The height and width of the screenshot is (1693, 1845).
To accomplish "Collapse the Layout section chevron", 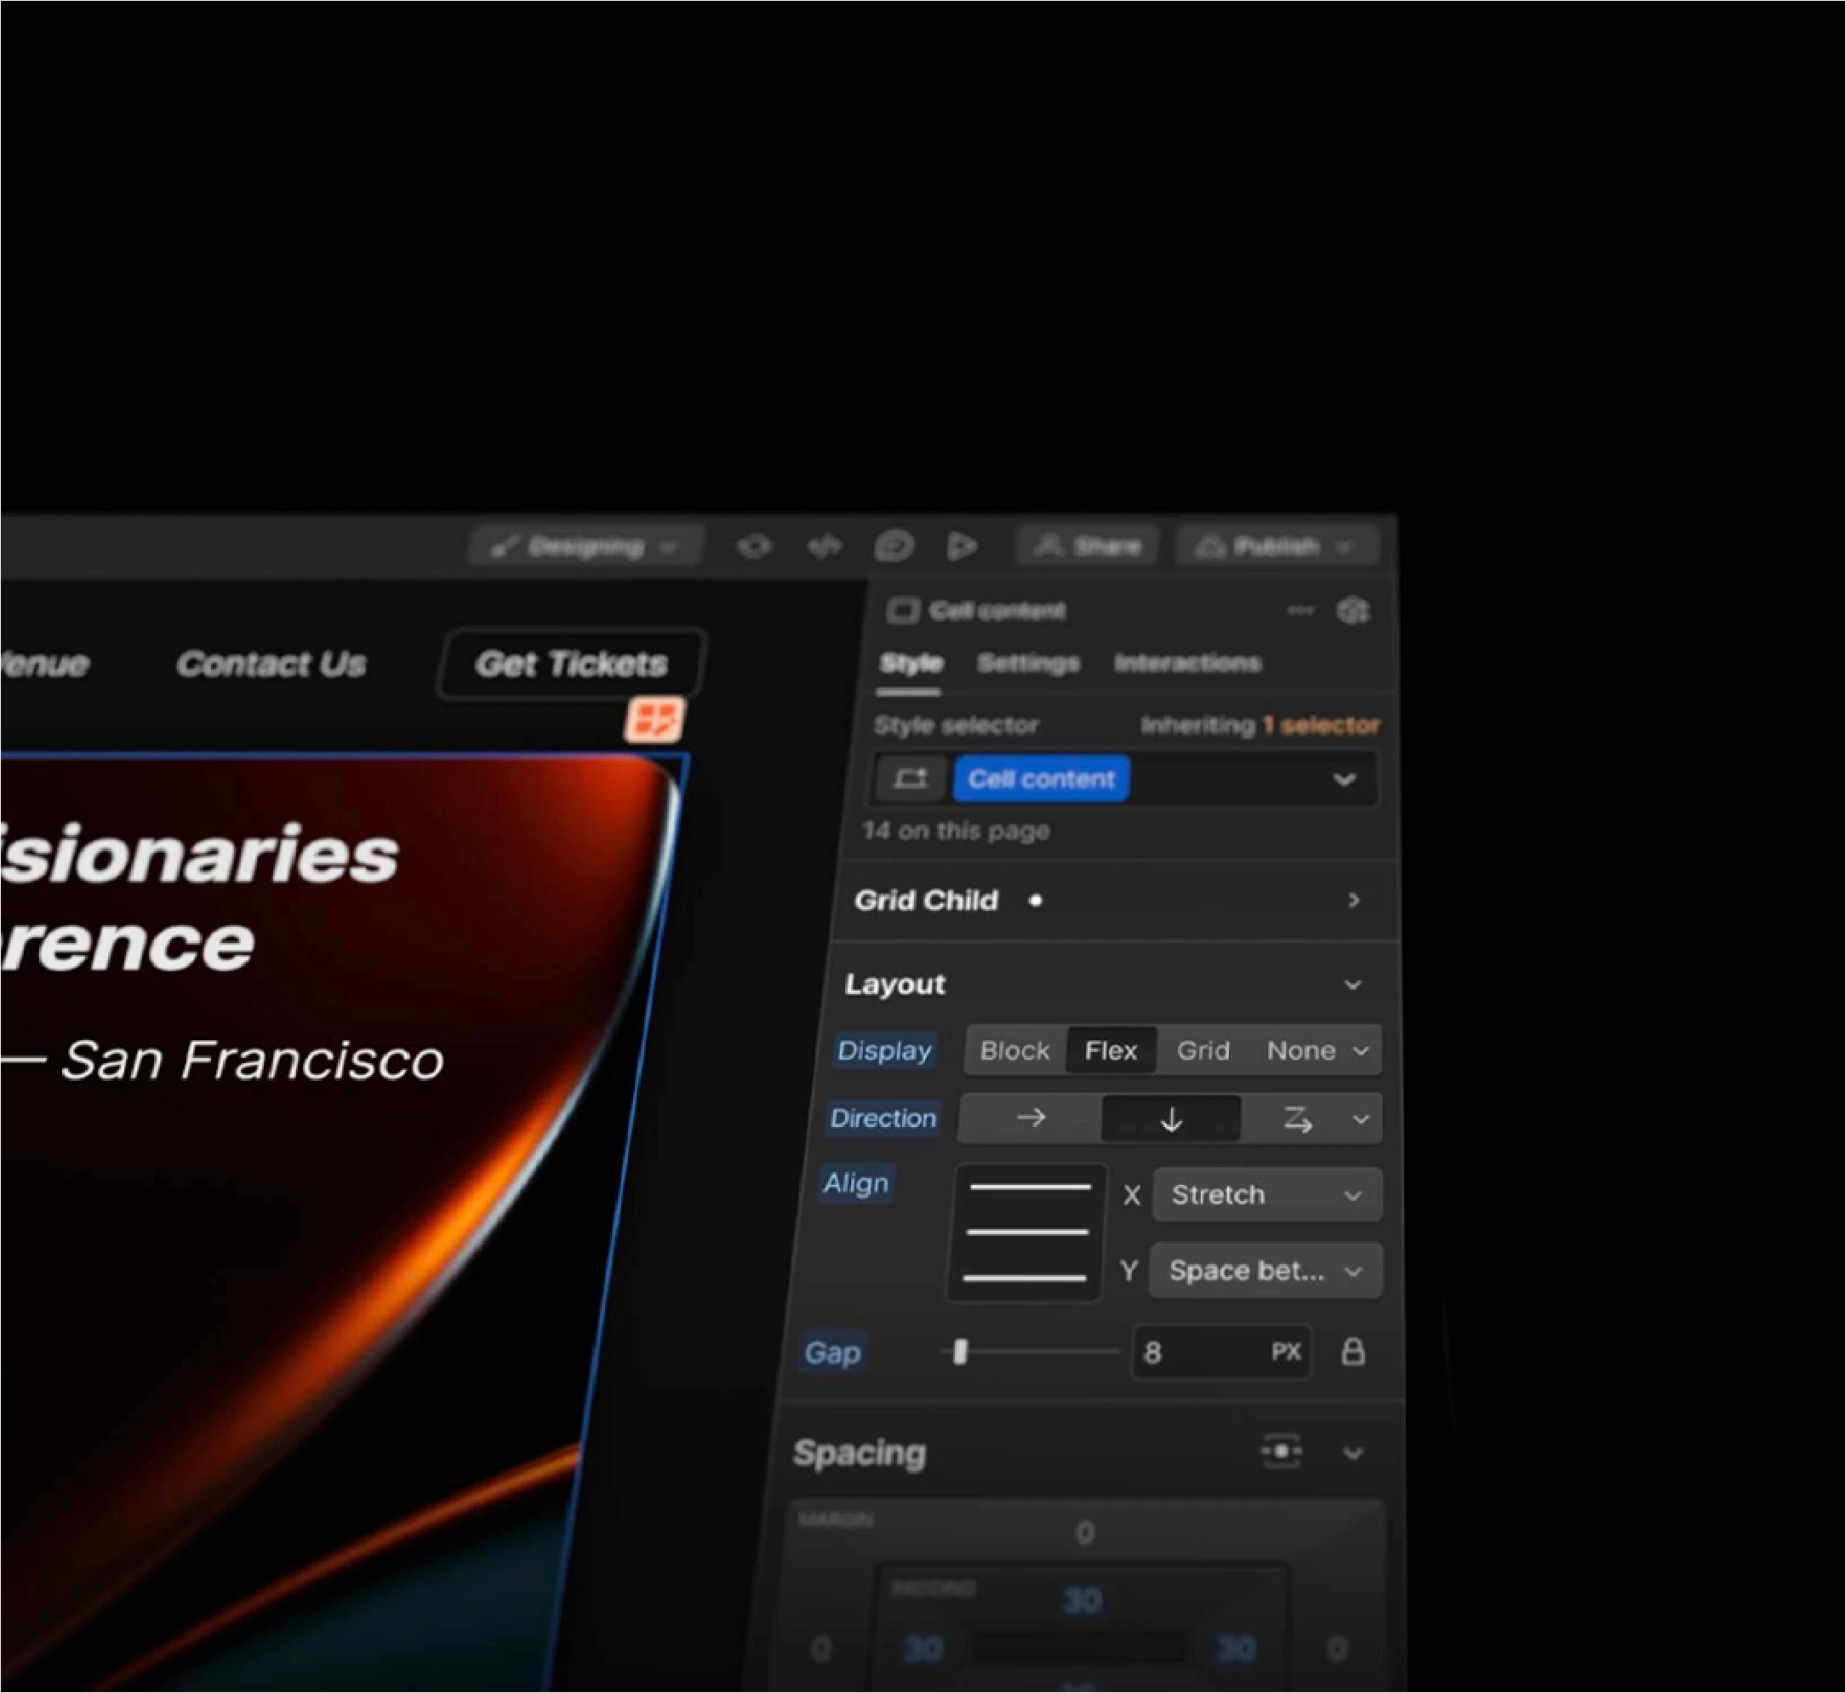I will click(x=1352, y=985).
